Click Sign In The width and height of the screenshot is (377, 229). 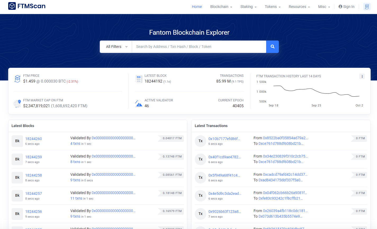click(346, 7)
